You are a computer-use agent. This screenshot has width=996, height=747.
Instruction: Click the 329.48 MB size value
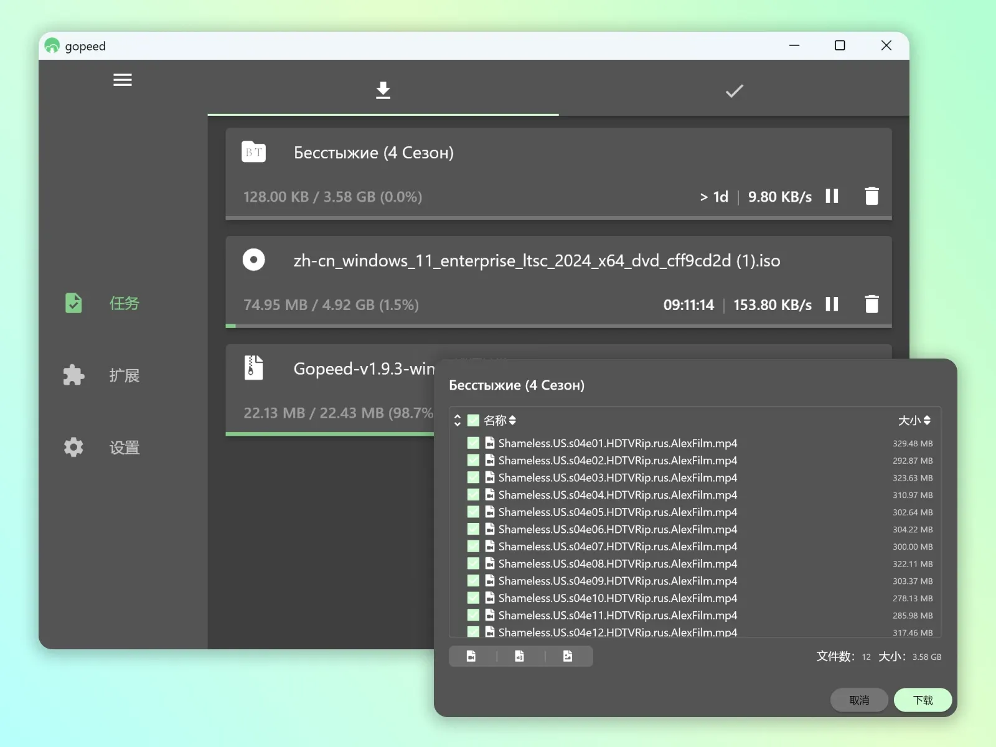coord(913,443)
